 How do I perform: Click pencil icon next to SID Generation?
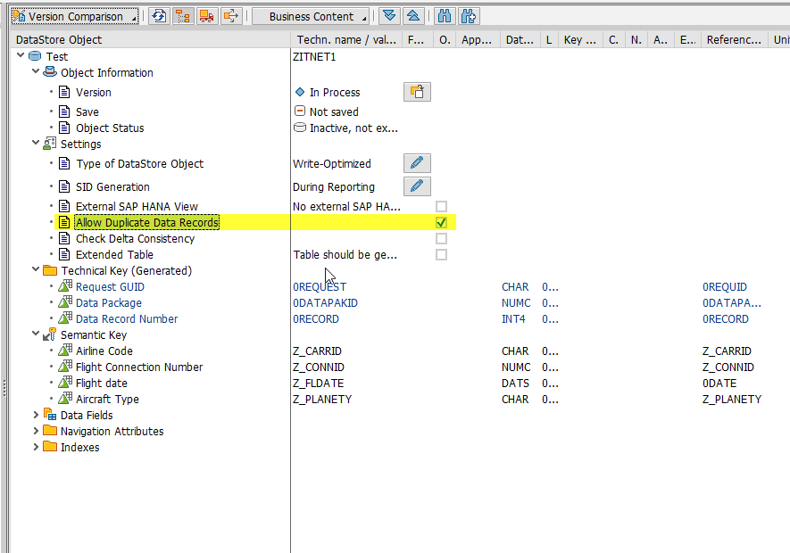(417, 186)
